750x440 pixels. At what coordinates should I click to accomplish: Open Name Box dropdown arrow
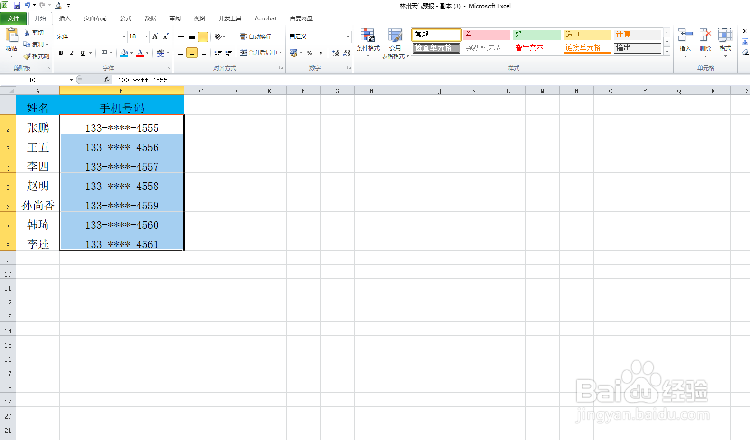pos(71,80)
